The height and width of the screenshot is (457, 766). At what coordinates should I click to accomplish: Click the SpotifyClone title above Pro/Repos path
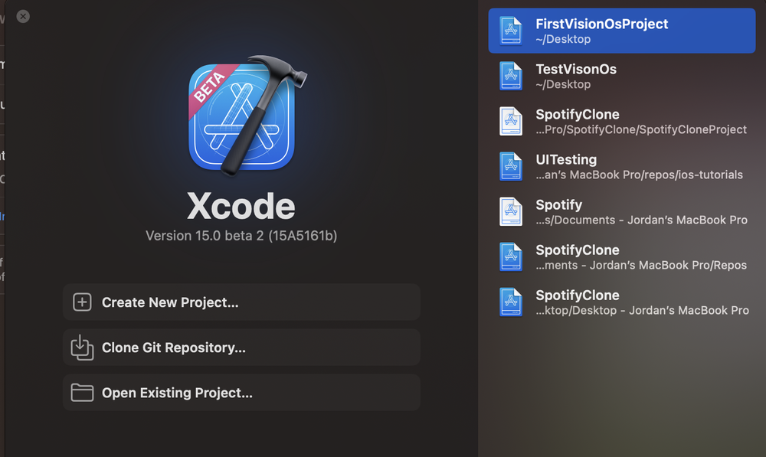coord(578,250)
